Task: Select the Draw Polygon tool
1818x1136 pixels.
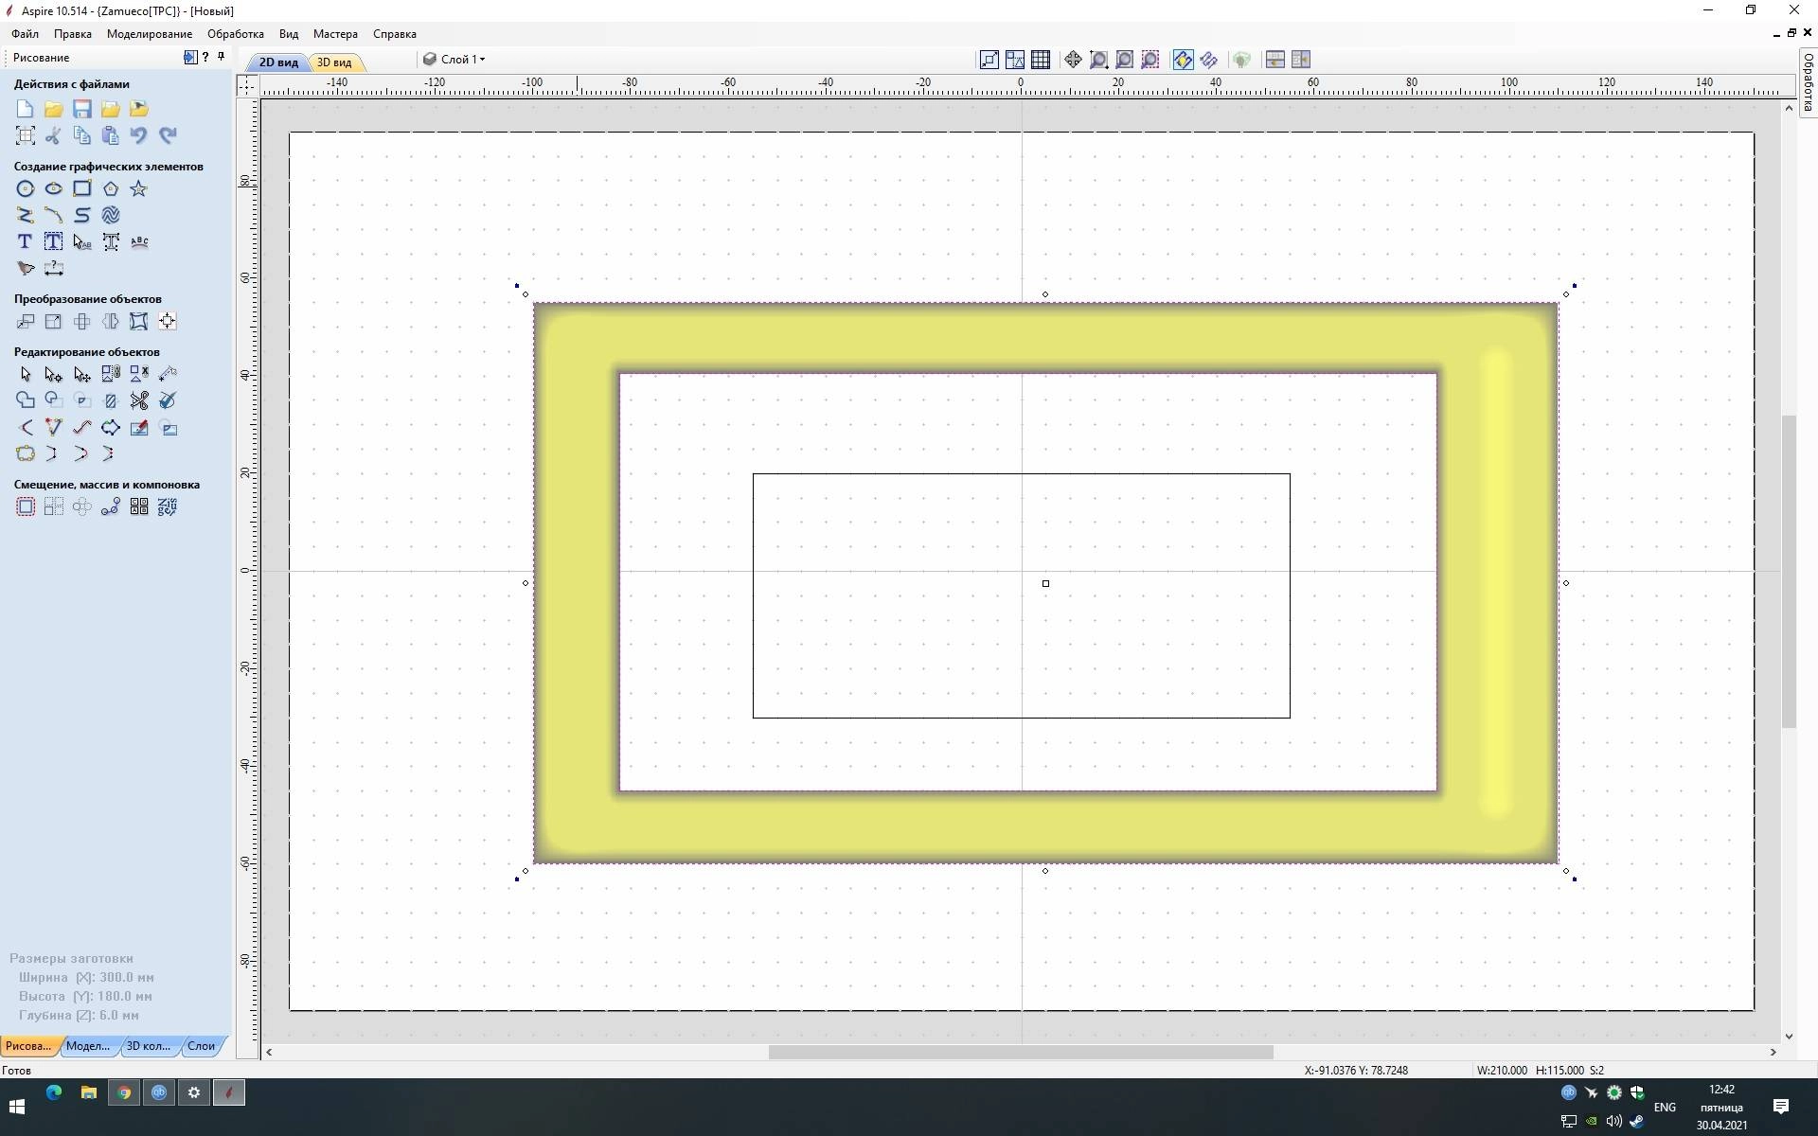Action: click(x=111, y=188)
